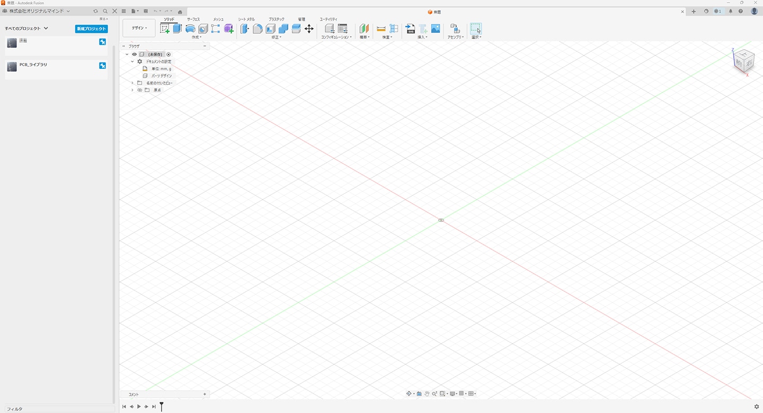Toggle visibility of the 原点 folder
Viewport: 763px width, 413px height.
140,90
